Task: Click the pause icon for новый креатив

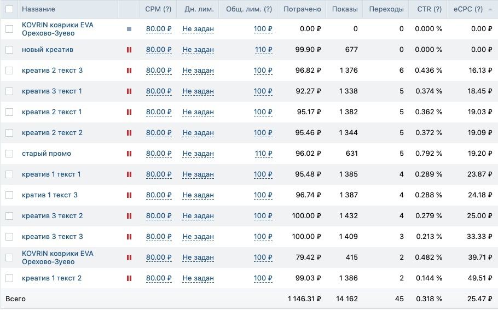Action: [x=129, y=50]
